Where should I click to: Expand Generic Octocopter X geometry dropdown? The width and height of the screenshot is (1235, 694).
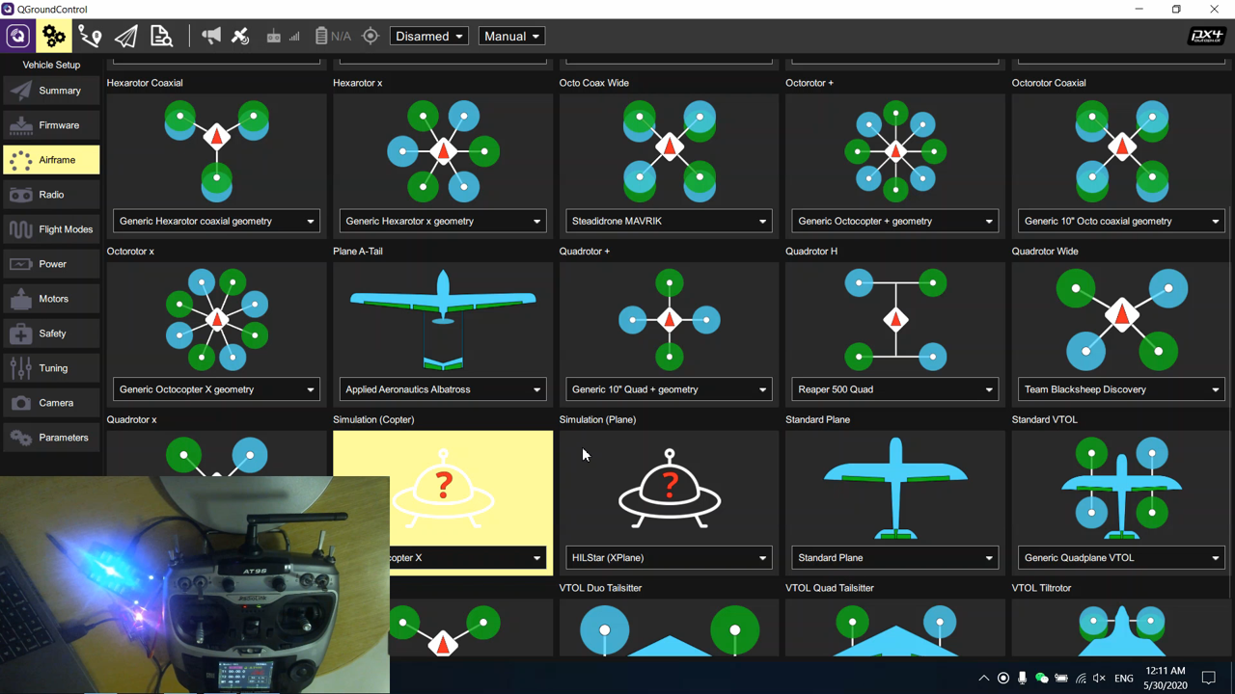[x=217, y=389]
